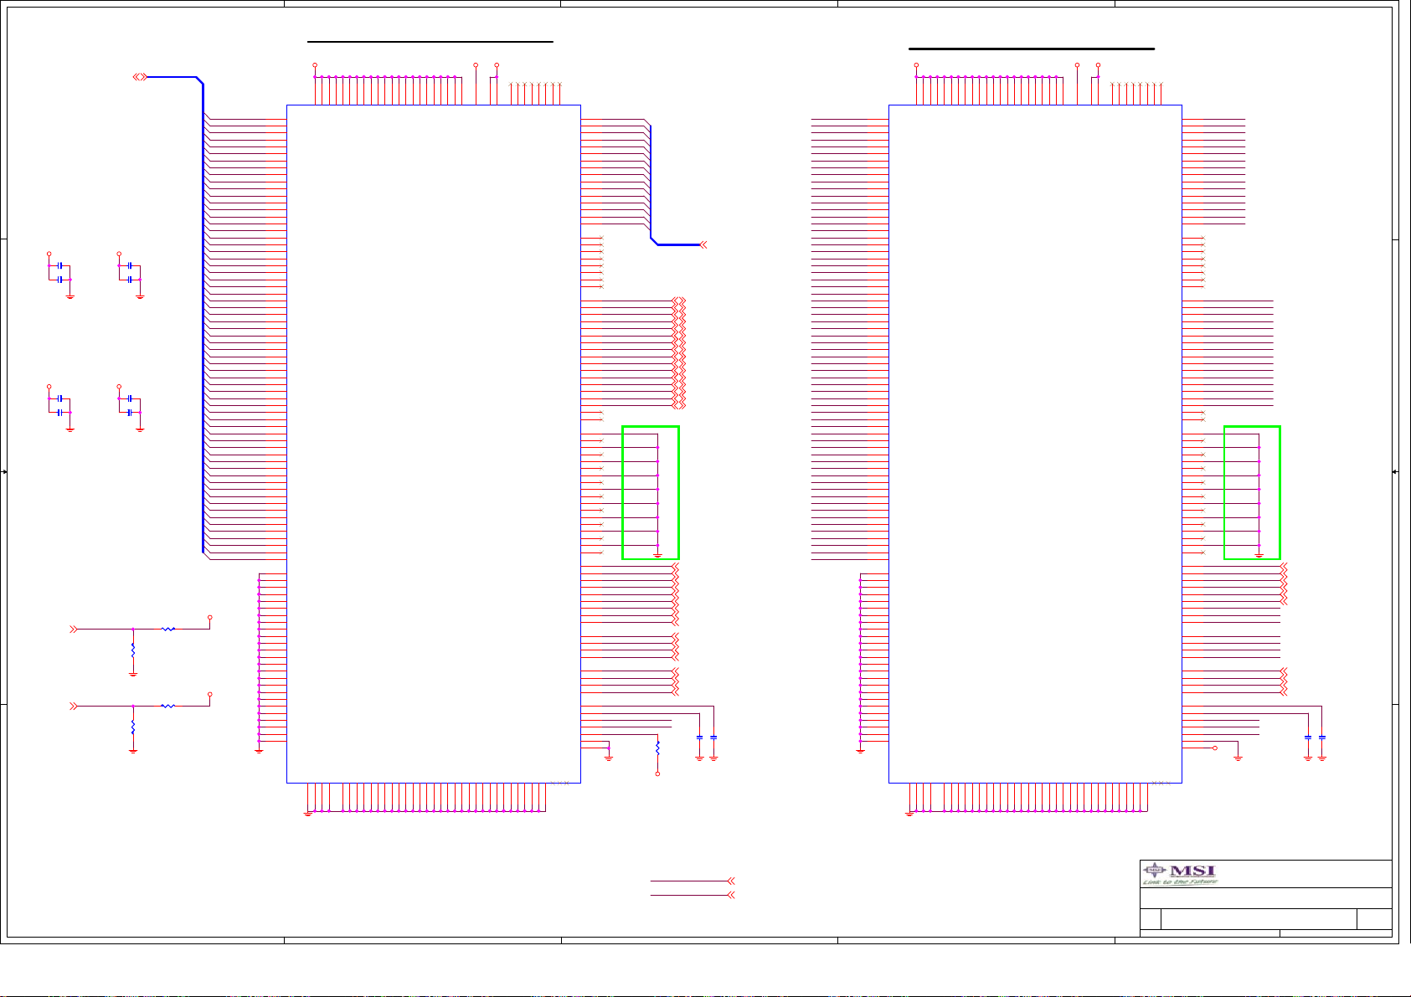Select the vertical pull-up resistor below left chip
Screen dimensions: 1411x997
pos(657,748)
